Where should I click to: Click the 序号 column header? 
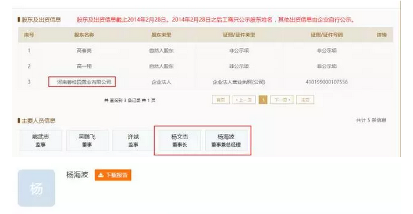click(x=29, y=35)
